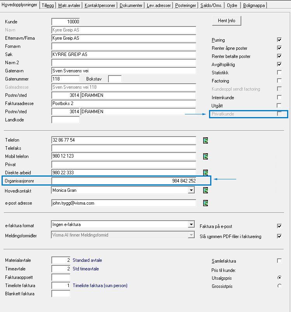Image resolution: width=291 pixels, height=312 pixels.
Task: Select the Grossistpris radio button
Action: (279, 286)
